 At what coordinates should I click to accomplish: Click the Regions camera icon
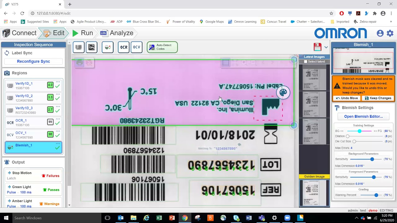click(x=7, y=73)
